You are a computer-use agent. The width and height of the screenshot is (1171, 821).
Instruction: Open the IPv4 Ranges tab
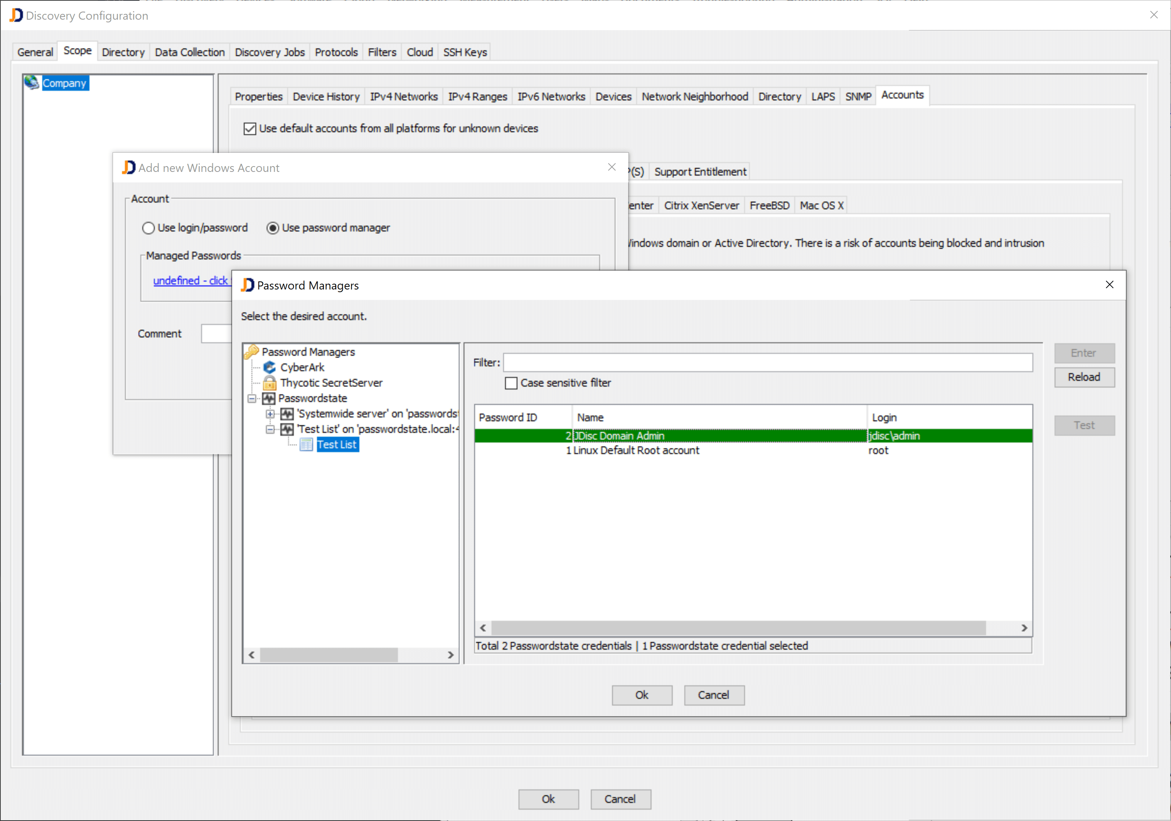tap(477, 96)
